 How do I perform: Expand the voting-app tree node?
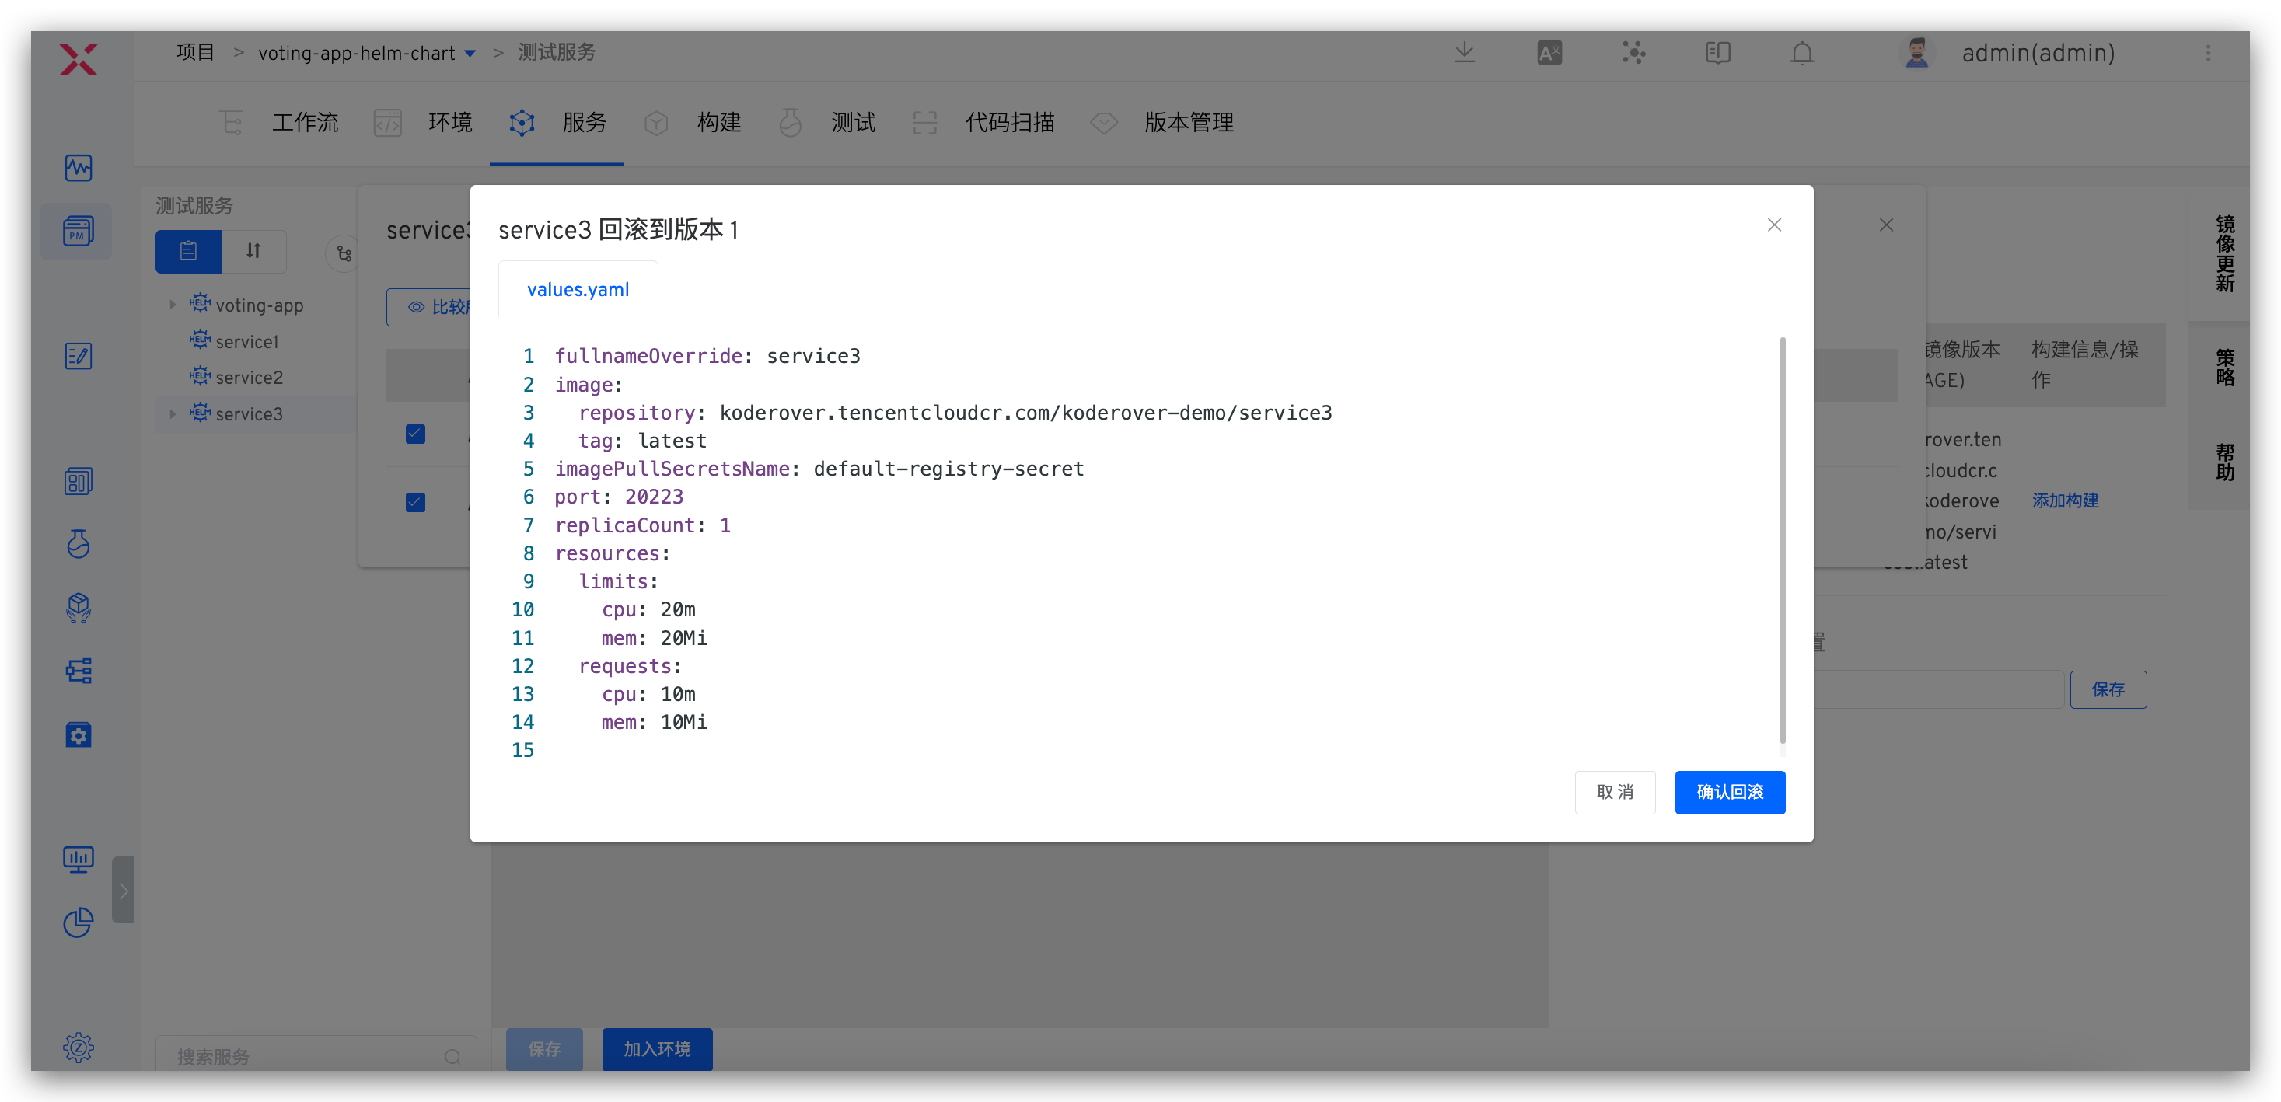tap(173, 305)
